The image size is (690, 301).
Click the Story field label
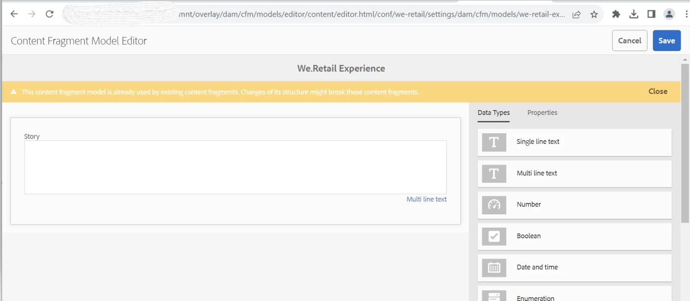tap(32, 137)
